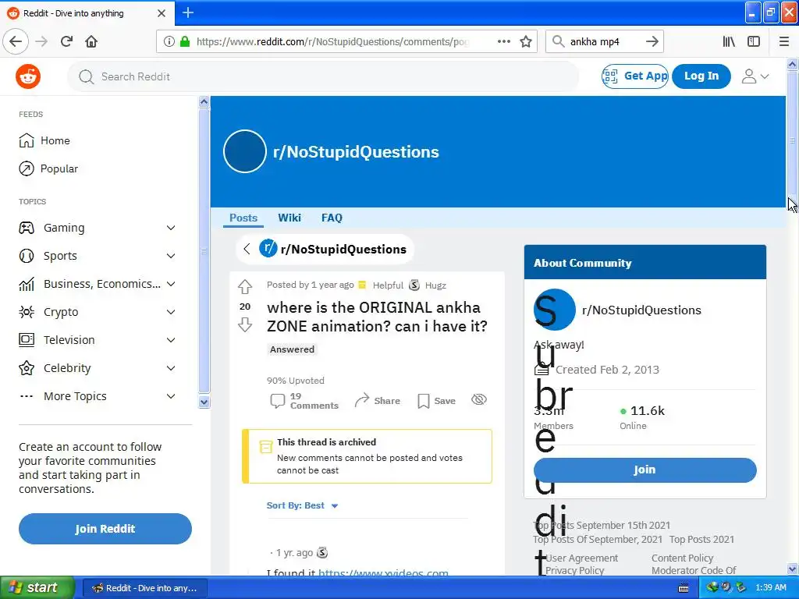Viewport: 799px width, 599px height.
Task: Open the Content Policy link
Action: 682,558
